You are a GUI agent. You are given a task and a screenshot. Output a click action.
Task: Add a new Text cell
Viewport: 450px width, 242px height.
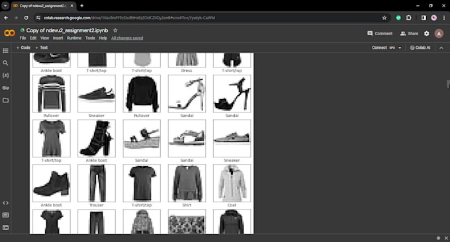(x=41, y=48)
